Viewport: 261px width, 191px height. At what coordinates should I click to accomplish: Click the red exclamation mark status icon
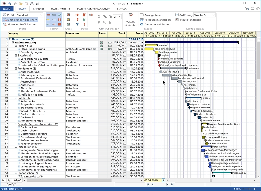(x=84, y=24)
